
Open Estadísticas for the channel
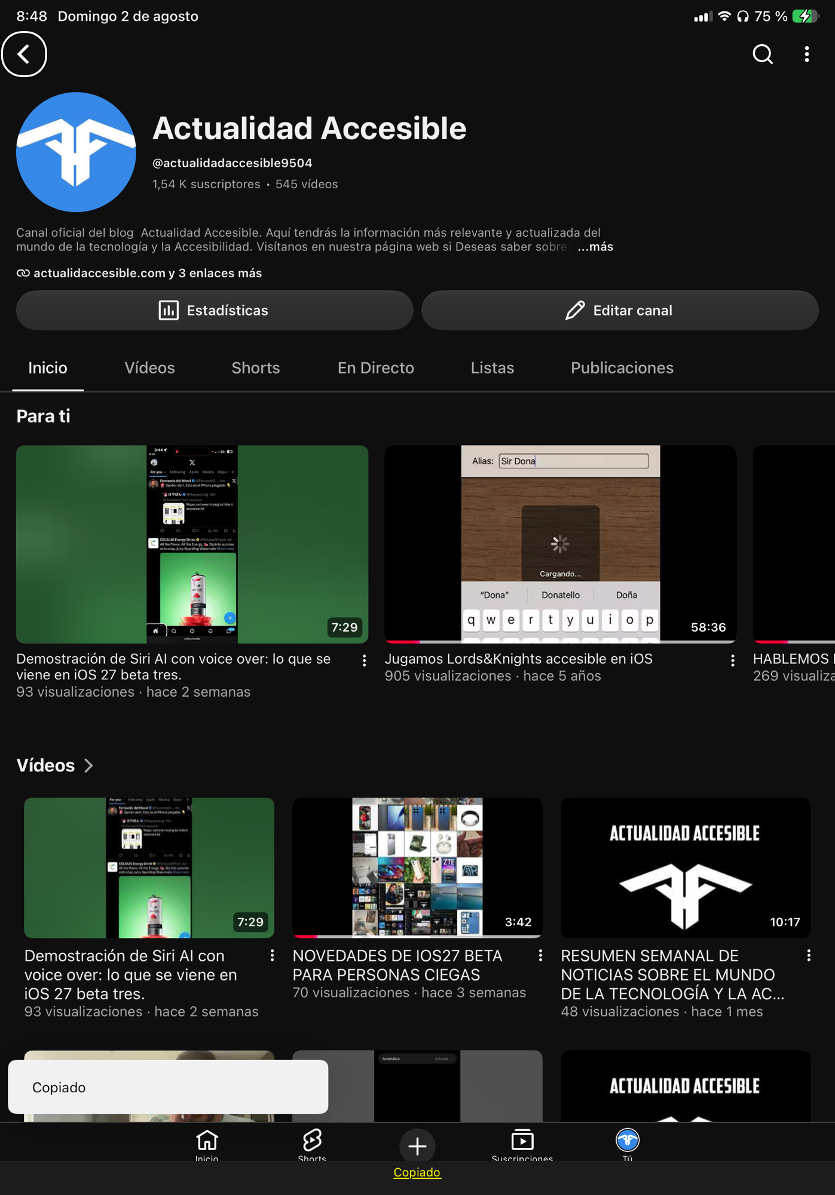(x=215, y=311)
